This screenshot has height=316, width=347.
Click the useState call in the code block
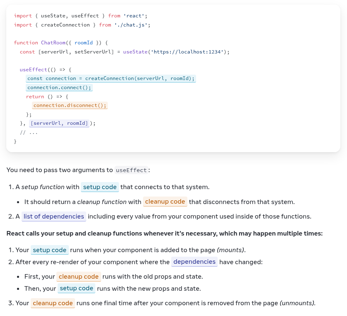coord(135,52)
